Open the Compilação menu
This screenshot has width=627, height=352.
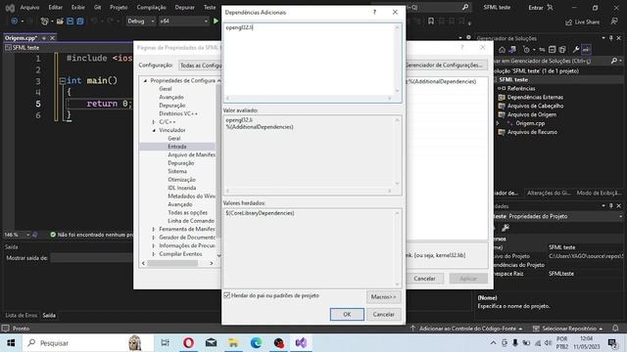pos(151,7)
